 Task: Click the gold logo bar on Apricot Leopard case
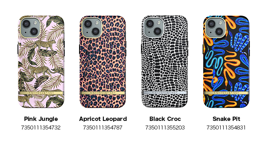pyautogui.click(x=103, y=93)
